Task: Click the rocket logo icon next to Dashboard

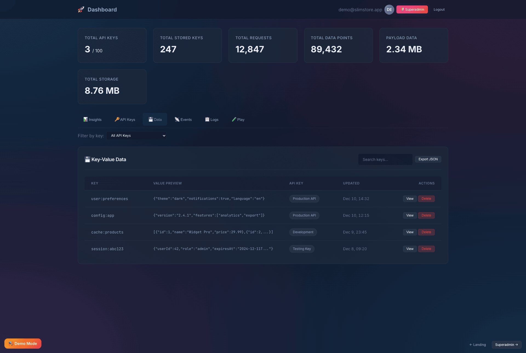Action: (81, 10)
